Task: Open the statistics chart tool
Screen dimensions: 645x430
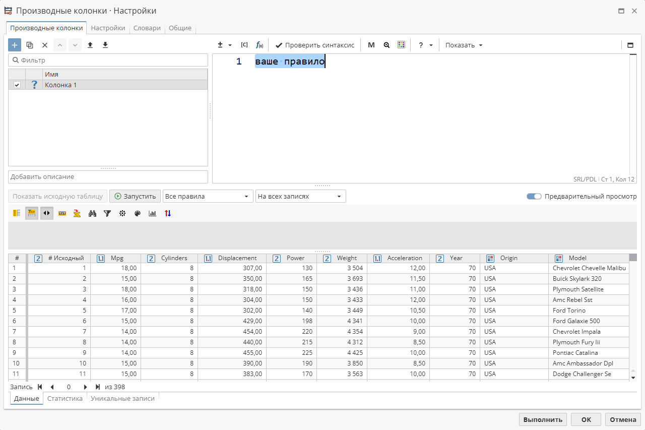Action: [x=152, y=213]
